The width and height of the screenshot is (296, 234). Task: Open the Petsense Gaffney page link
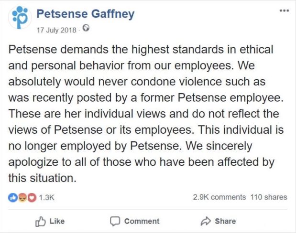(x=86, y=14)
